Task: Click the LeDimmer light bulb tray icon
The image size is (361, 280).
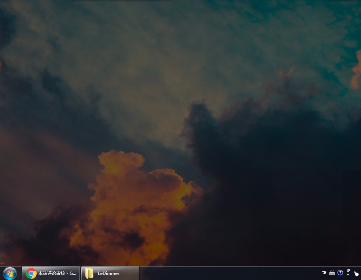Action: [x=356, y=273]
